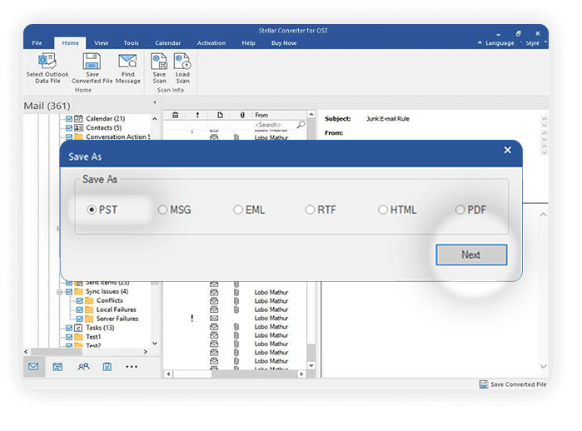The image size is (582, 431).
Task: Toggle the Conflicts folder checkbox
Action: point(79,300)
